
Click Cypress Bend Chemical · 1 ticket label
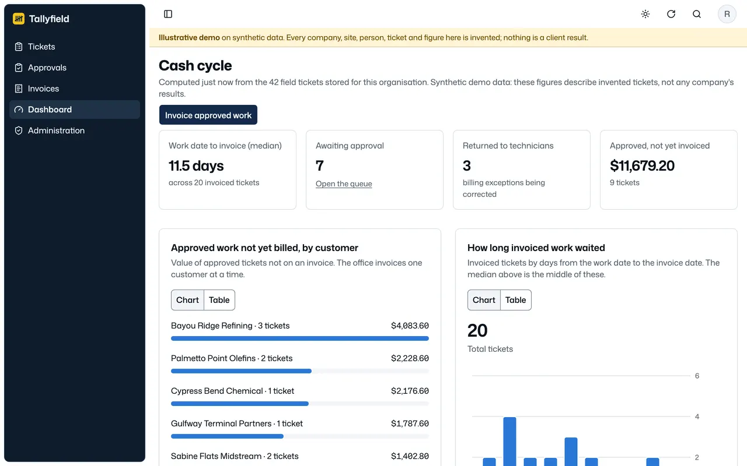[x=232, y=391]
